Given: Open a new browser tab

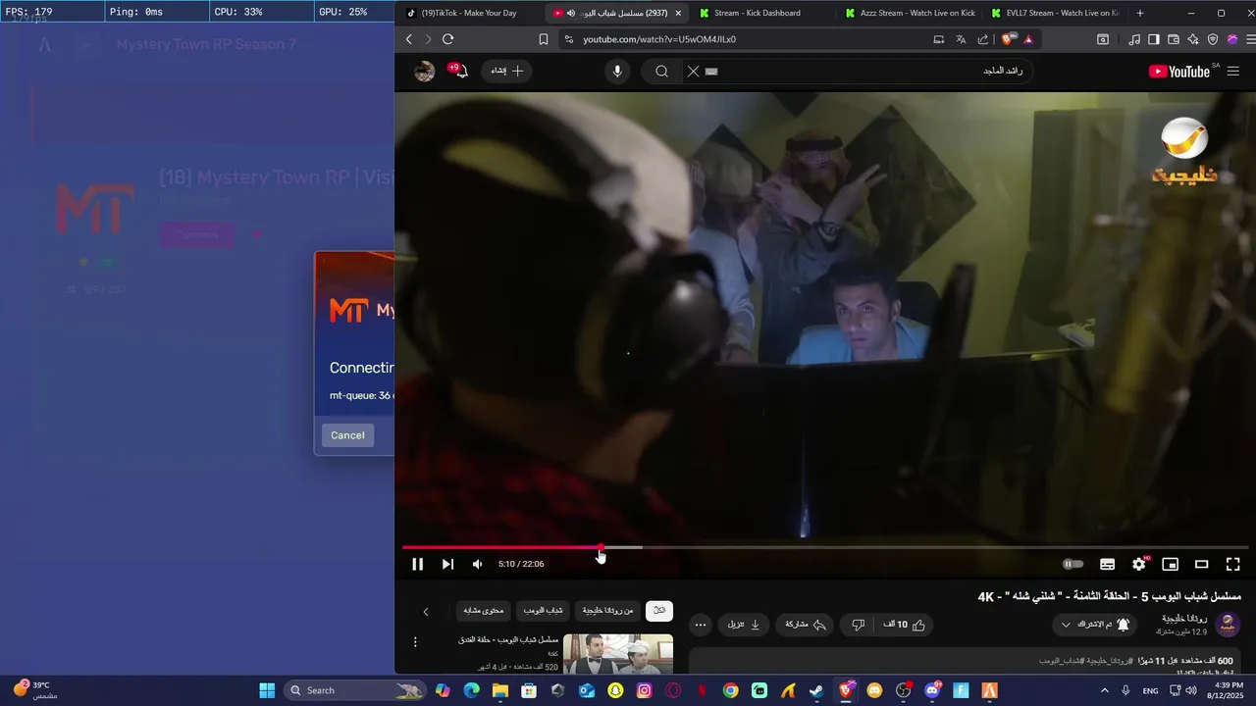Looking at the screenshot, I should click(1139, 13).
